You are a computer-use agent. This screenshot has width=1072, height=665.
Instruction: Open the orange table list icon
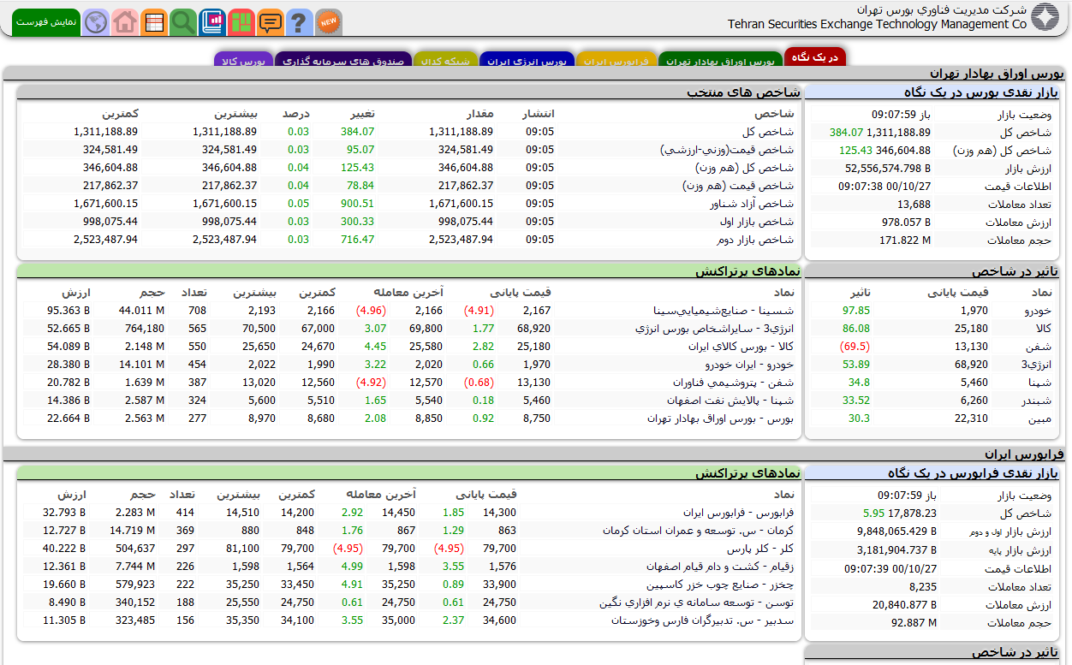[154, 22]
